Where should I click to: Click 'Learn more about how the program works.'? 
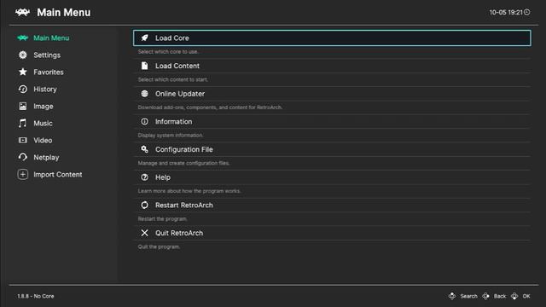point(189,191)
